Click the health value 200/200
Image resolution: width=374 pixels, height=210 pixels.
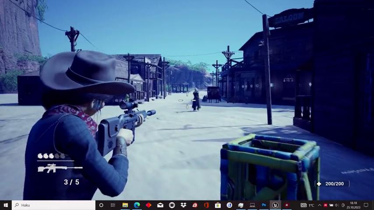335,184
